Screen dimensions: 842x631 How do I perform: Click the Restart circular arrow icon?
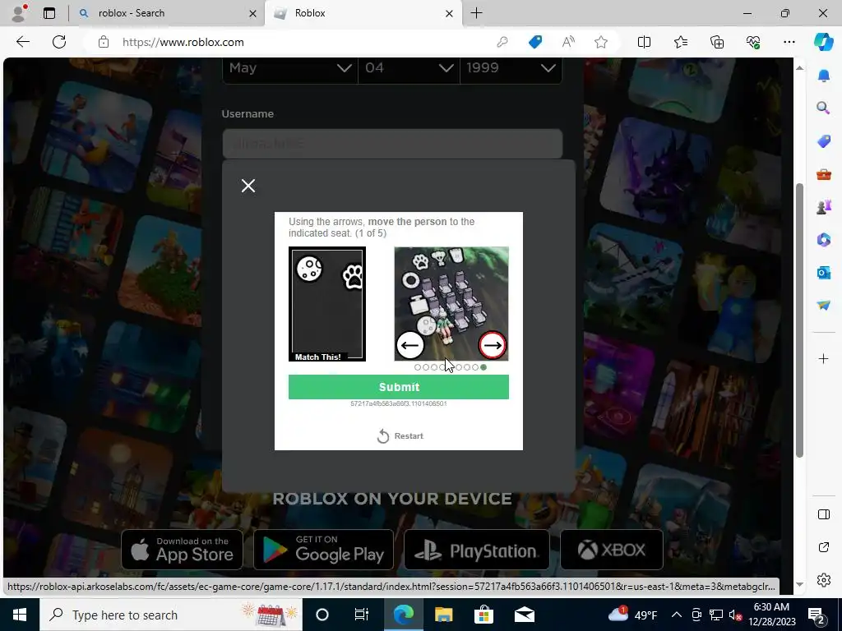click(x=383, y=435)
